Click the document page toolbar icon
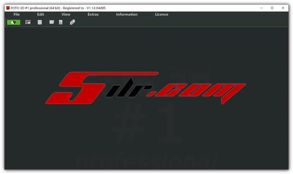 tap(61, 22)
